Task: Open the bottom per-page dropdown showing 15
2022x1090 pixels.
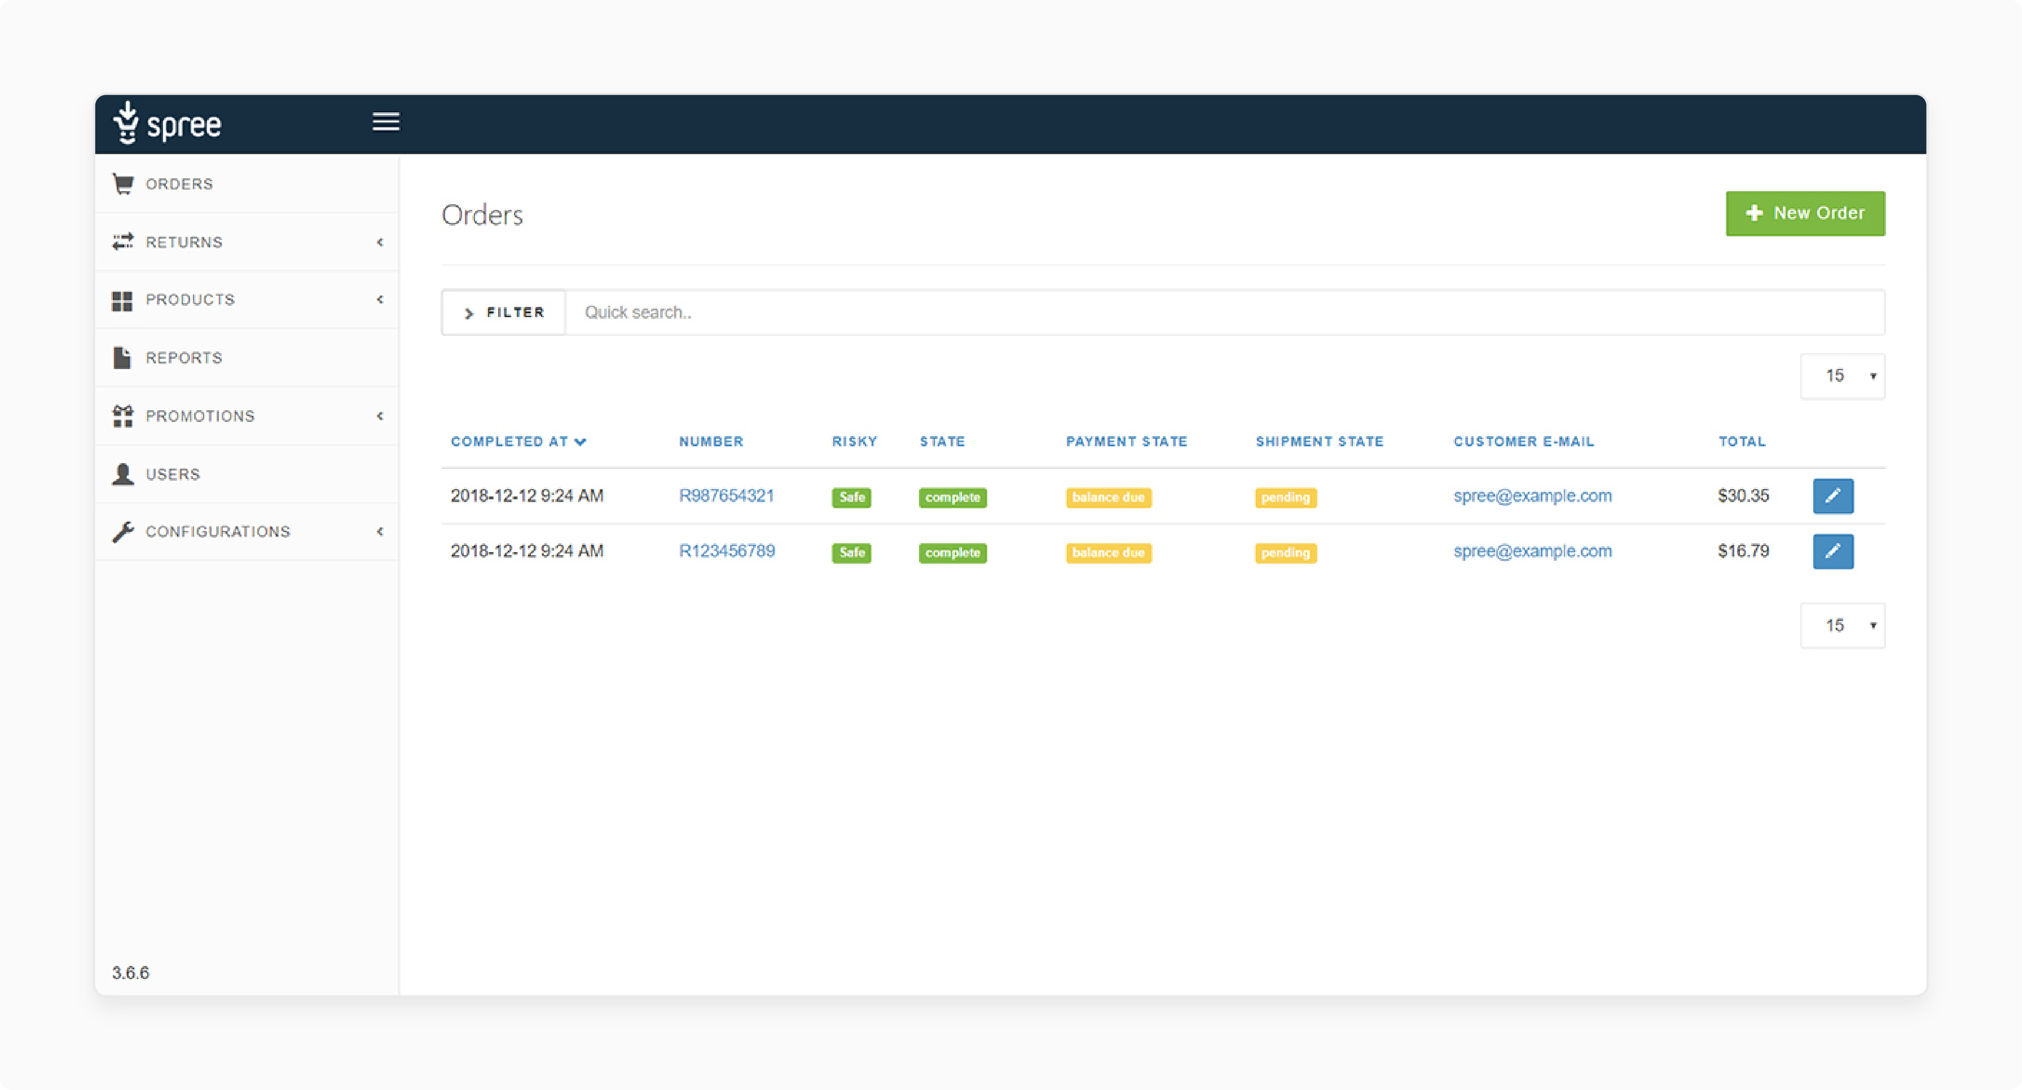Action: (1842, 626)
